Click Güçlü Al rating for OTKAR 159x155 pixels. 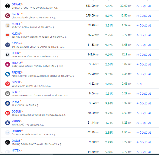click(x=144, y=6)
